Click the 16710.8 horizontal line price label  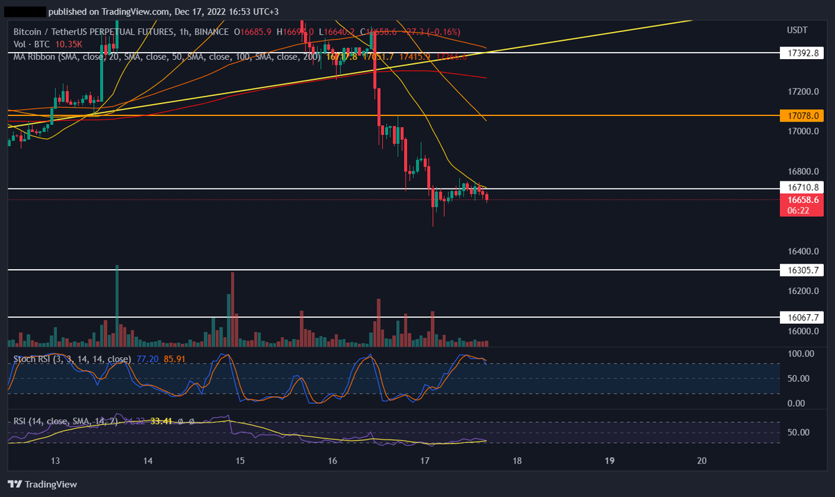pyautogui.click(x=804, y=188)
